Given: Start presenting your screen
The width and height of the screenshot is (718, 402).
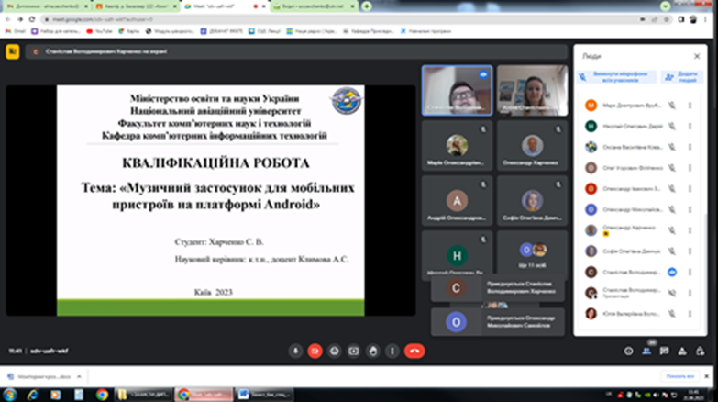Looking at the screenshot, I should tap(354, 352).
